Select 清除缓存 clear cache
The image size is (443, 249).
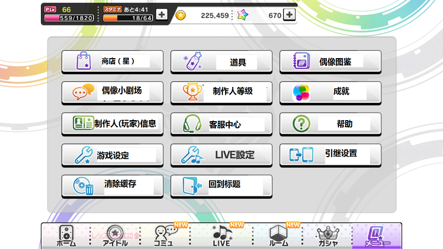coord(112,186)
